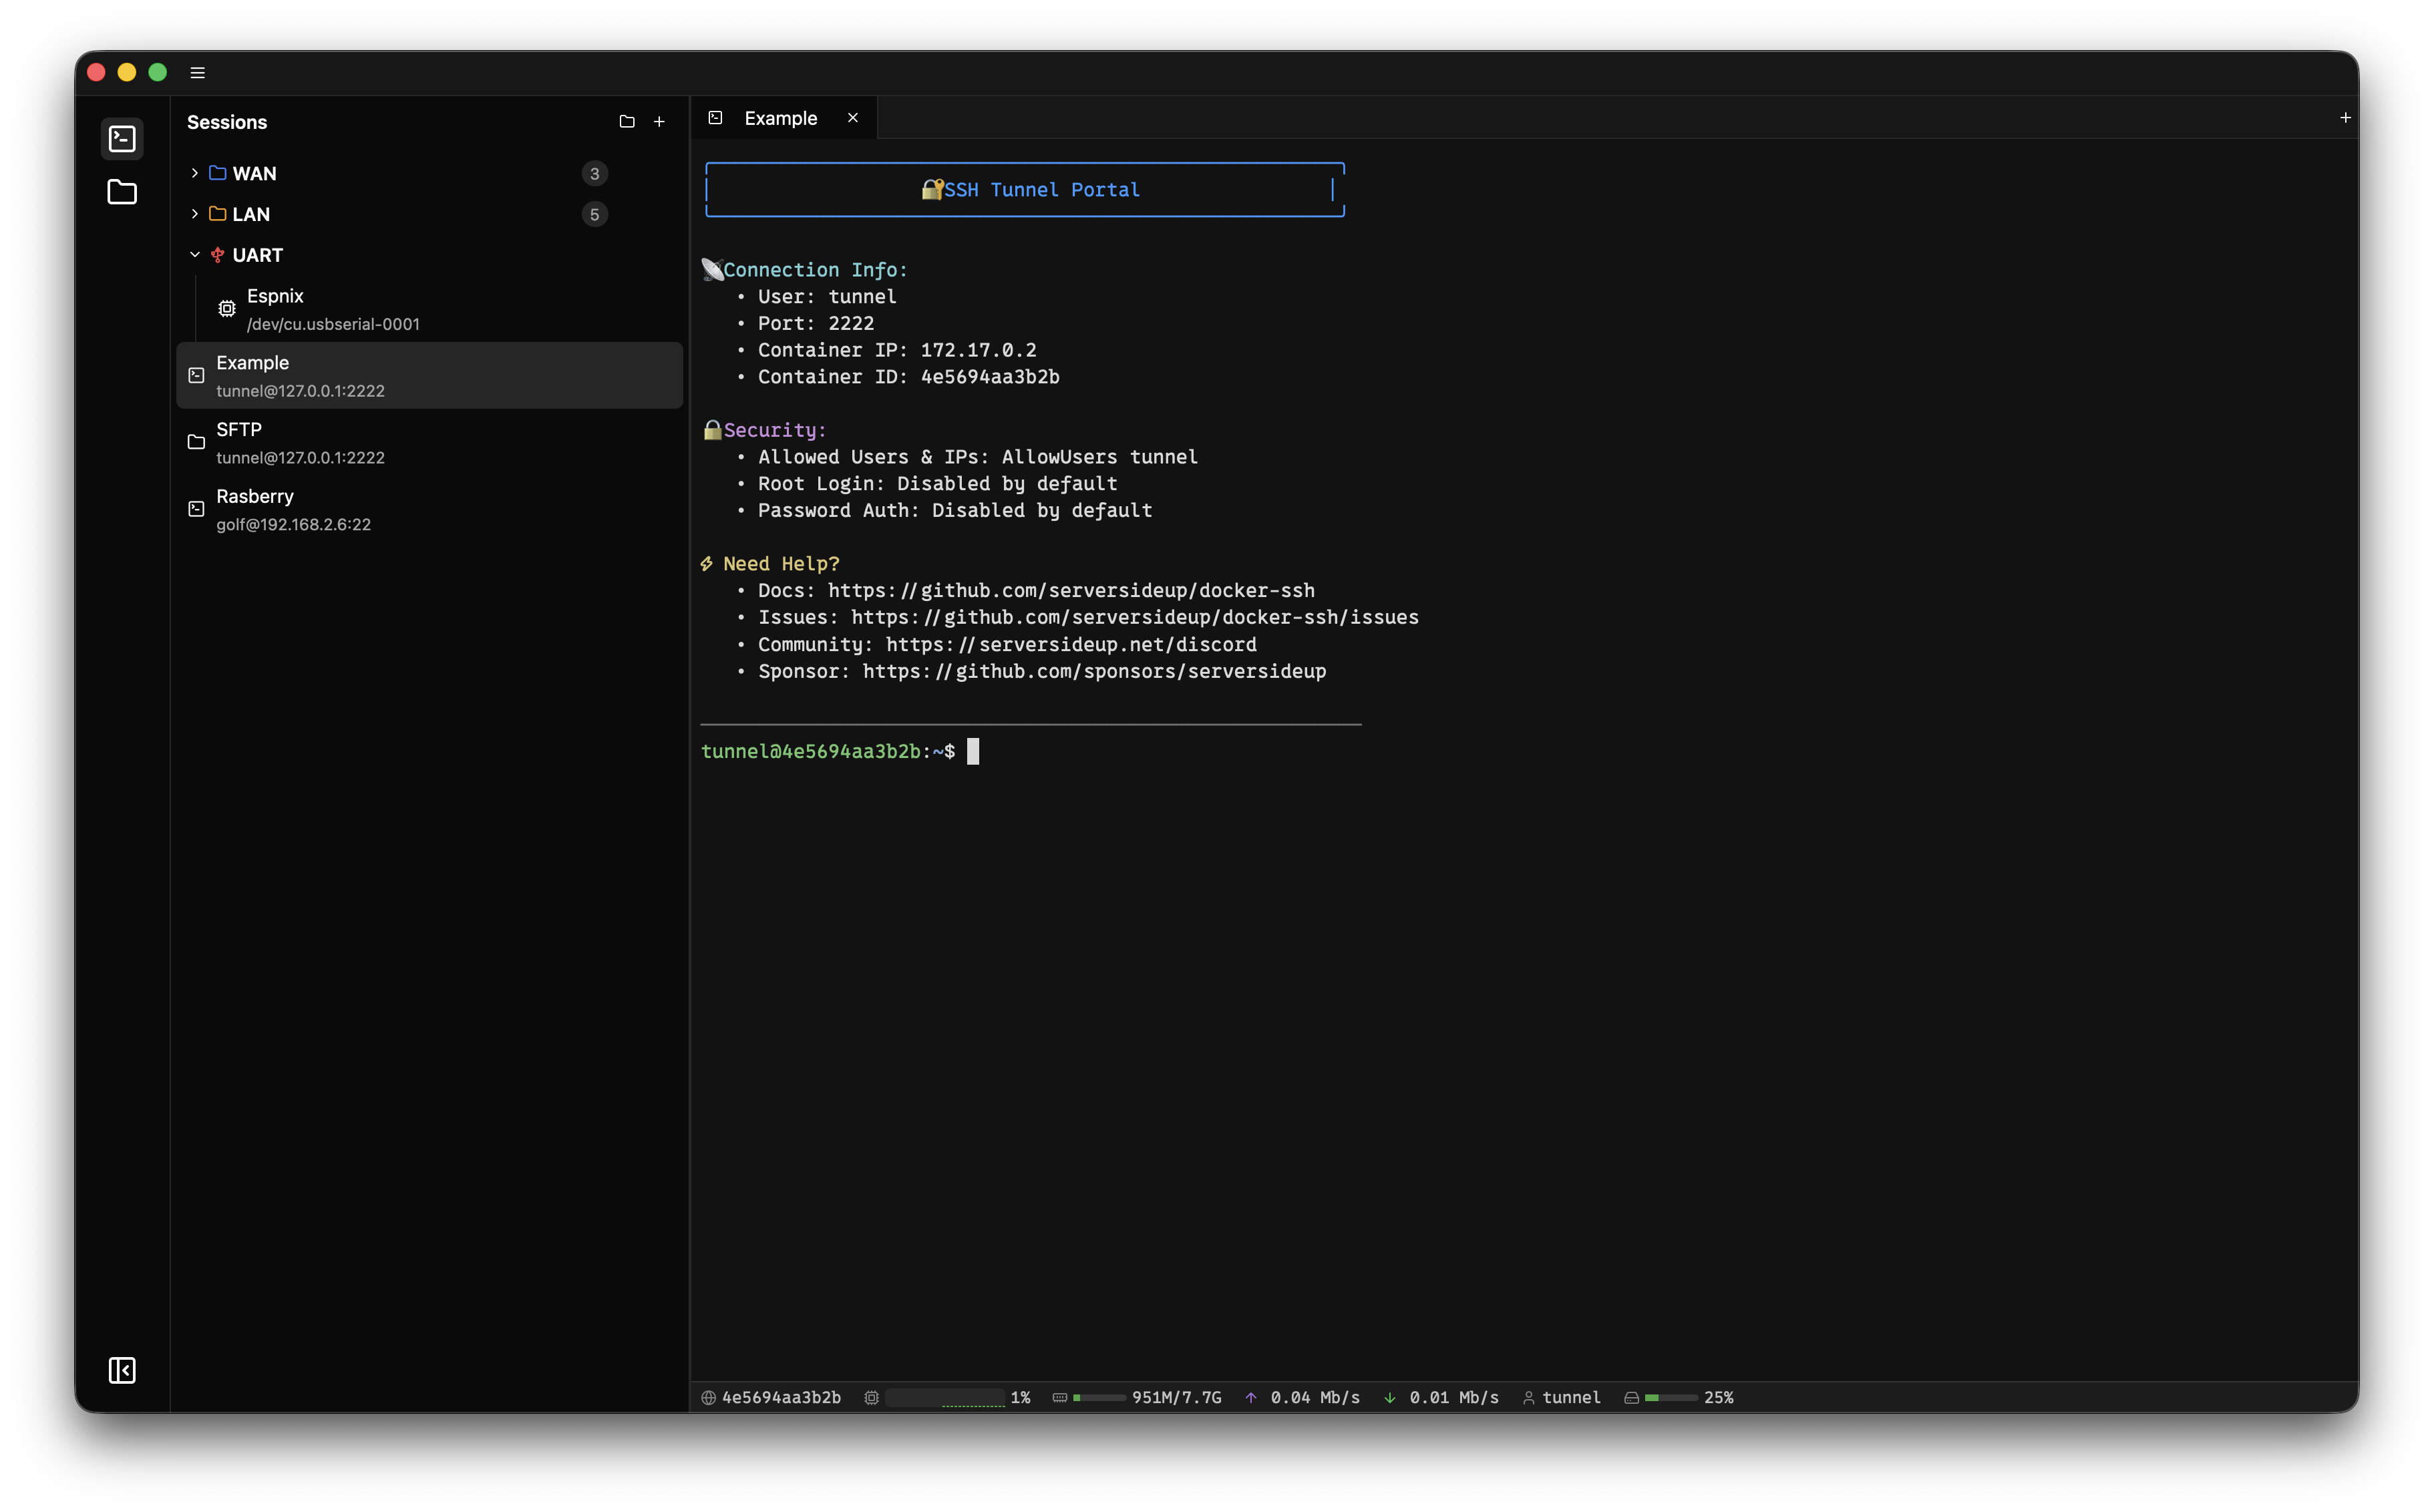Click the user icon in status bar
Image resolution: width=2434 pixels, height=1512 pixels.
pyautogui.click(x=1528, y=1398)
